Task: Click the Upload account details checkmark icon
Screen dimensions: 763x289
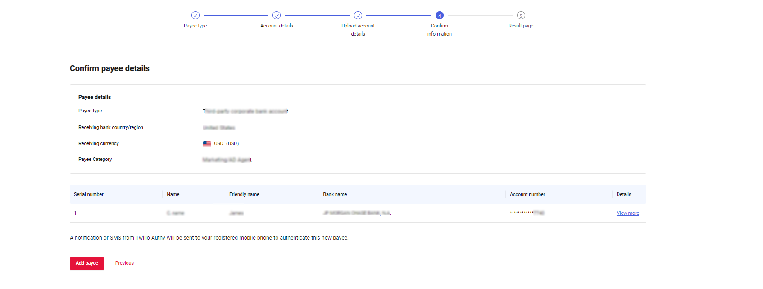Action: coord(358,15)
